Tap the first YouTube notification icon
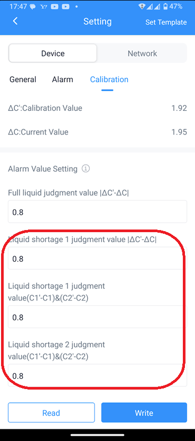This screenshot has height=441, width=195. (x=54, y=6)
